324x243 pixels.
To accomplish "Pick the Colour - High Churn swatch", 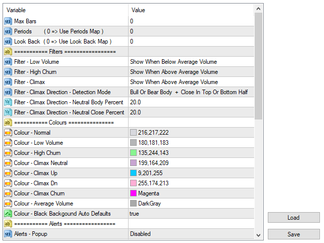I will [134, 153].
